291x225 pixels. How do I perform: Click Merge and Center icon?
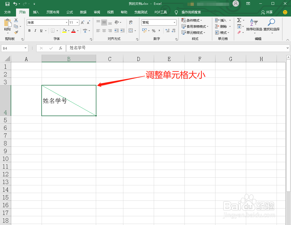(x=131, y=31)
